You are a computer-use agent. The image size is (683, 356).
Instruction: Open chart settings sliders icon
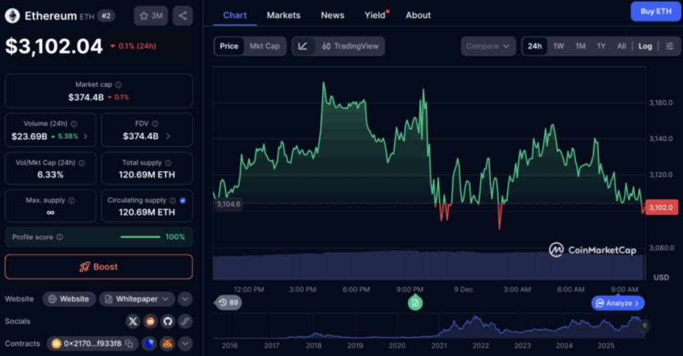click(x=669, y=46)
